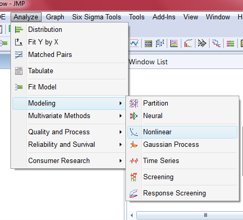Choose Fit Y by X
The image size is (243, 220).
tap(70, 42)
